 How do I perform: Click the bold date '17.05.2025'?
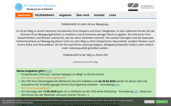(50, 91)
